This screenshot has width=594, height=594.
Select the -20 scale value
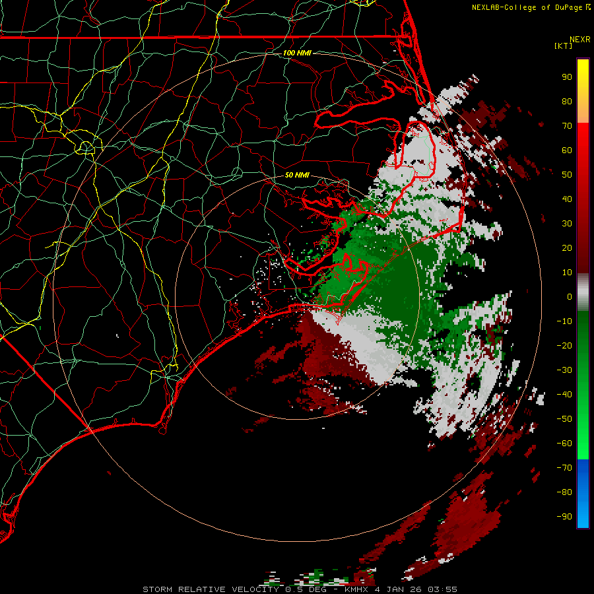[x=564, y=345]
